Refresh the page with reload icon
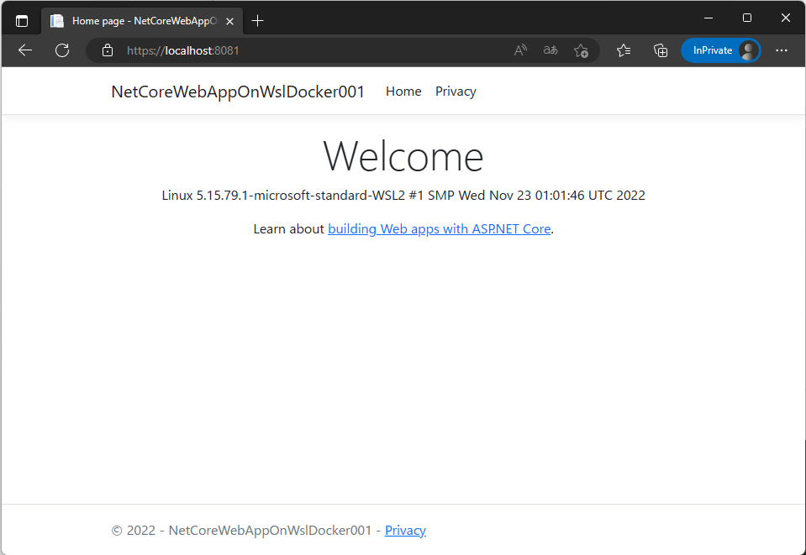Screen dimensions: 806x555 [x=62, y=50]
